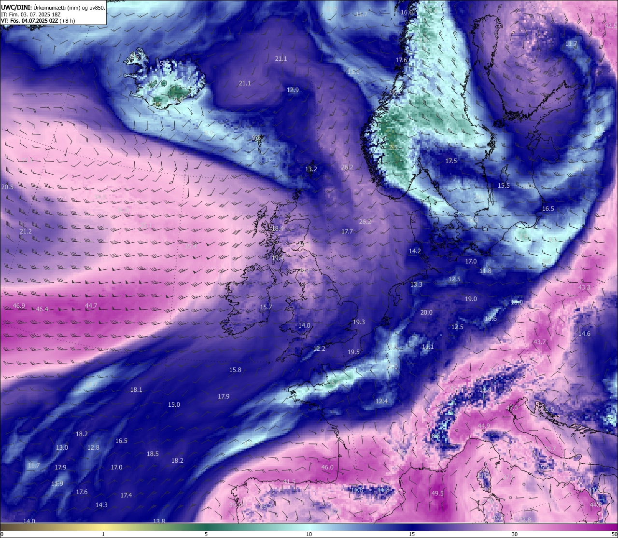Click the map value 49.5
This screenshot has width=618, height=538.
tap(437, 494)
